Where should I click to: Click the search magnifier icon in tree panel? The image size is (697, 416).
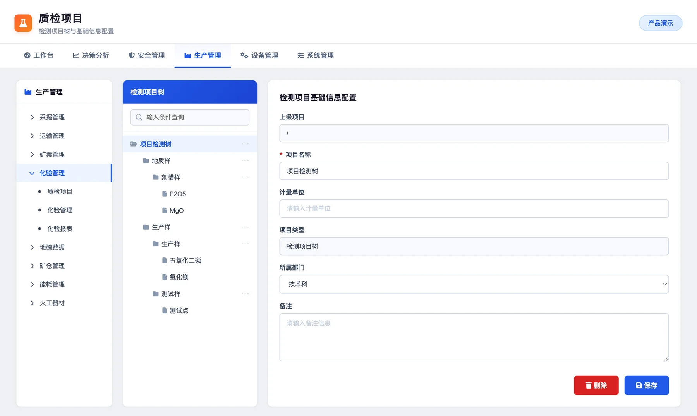(139, 117)
